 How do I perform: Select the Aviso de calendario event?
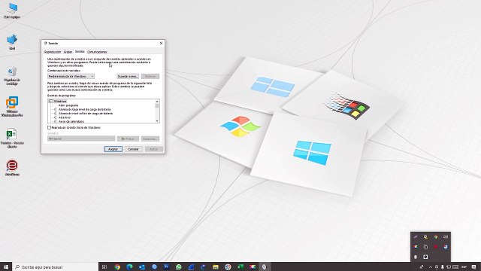coord(71,121)
